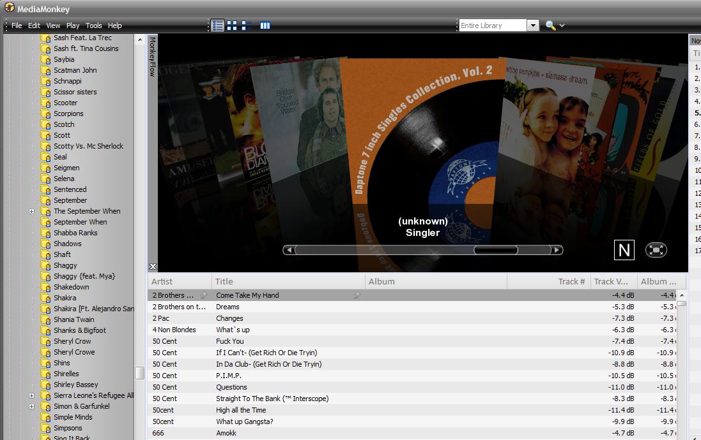This screenshot has width=701, height=440.
Task: Click the Entire Library search field
Action: (493, 26)
